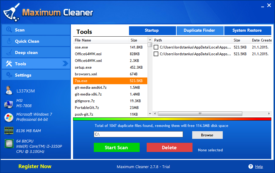275x173 pixels.
Task: Click the Tools wrench icon in sidebar
Action: pos(9,63)
